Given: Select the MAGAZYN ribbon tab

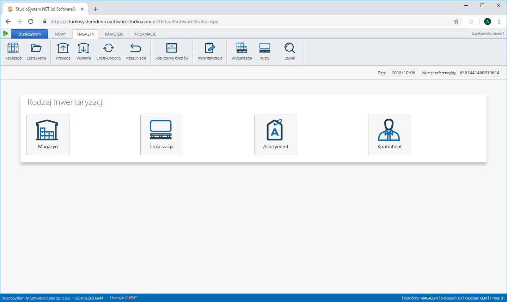Looking at the screenshot, I should click(x=85, y=34).
